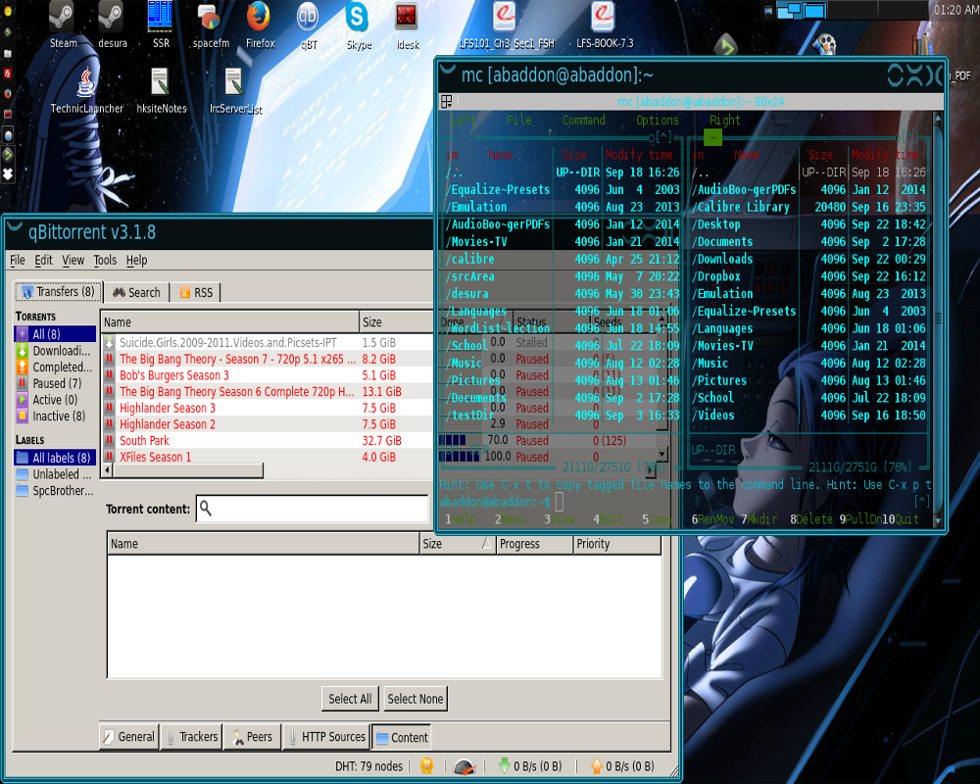Viewport: 980px width, 784px height.
Task: Toggle alternative speed limits speedometer icon
Action: pyautogui.click(x=465, y=765)
